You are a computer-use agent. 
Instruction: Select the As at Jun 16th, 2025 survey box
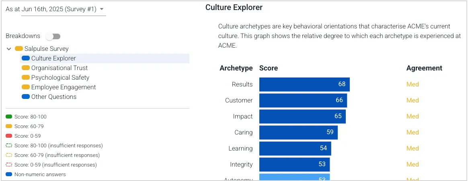56,9
